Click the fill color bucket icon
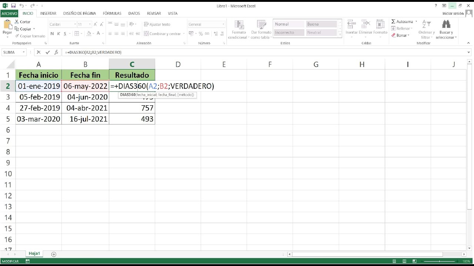 (89, 34)
